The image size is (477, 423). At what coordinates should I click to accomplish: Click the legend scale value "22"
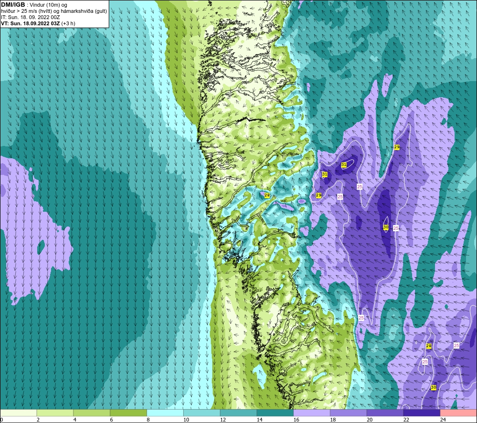[x=406, y=420]
